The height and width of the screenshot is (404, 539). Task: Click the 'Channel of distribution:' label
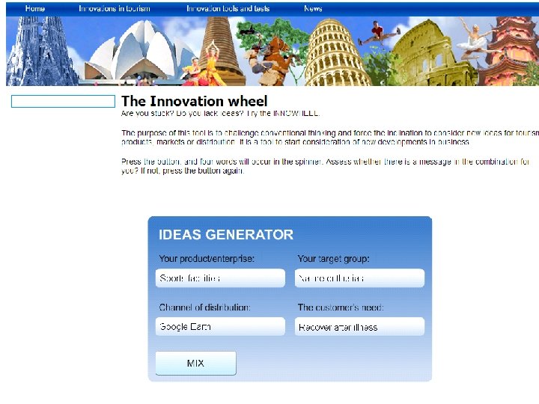point(204,307)
